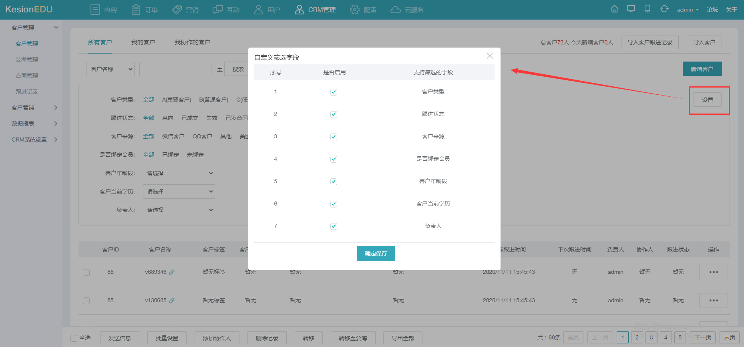744x347 pixels.
Task: Open the 内容 content menu
Action: (104, 10)
